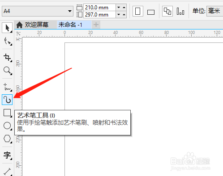Select the Dimension line tool
The height and width of the screenshot is (176, 223).
(x=7, y=172)
